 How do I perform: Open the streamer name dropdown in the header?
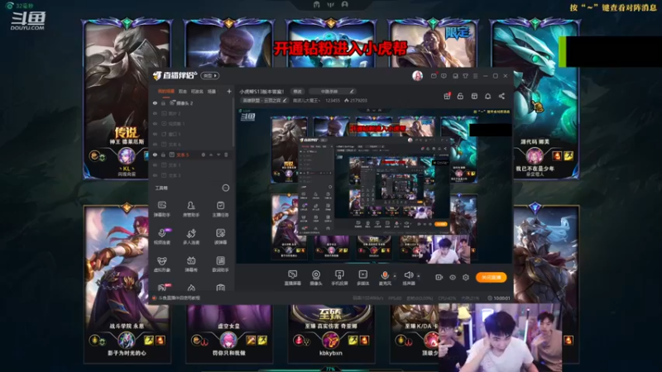(306, 100)
